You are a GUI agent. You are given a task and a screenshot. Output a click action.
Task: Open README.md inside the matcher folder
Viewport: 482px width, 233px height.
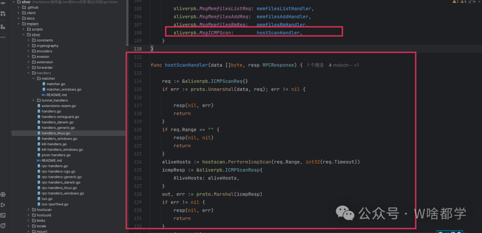57,95
